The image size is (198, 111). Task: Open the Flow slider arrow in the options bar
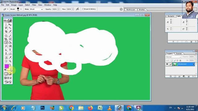[x=73, y=9]
